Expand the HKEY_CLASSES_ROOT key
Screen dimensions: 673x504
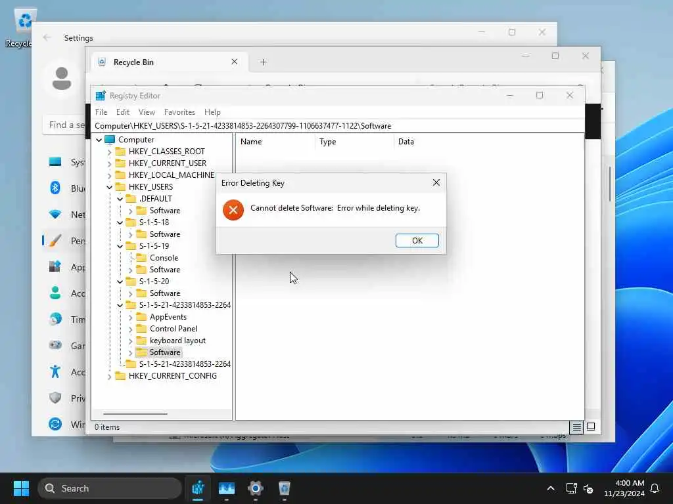click(x=110, y=152)
